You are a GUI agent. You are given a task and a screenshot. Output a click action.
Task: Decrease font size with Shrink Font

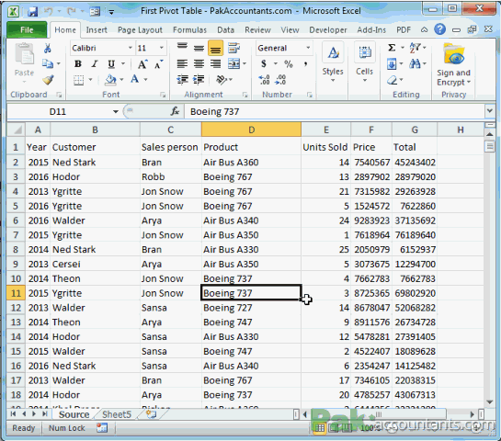tap(158, 64)
